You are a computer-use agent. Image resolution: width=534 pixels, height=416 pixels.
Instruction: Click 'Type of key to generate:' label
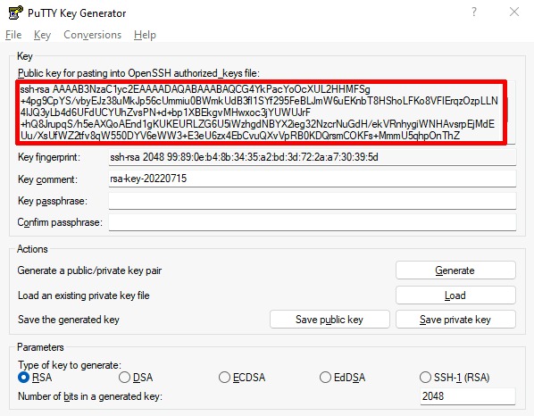tap(70, 365)
